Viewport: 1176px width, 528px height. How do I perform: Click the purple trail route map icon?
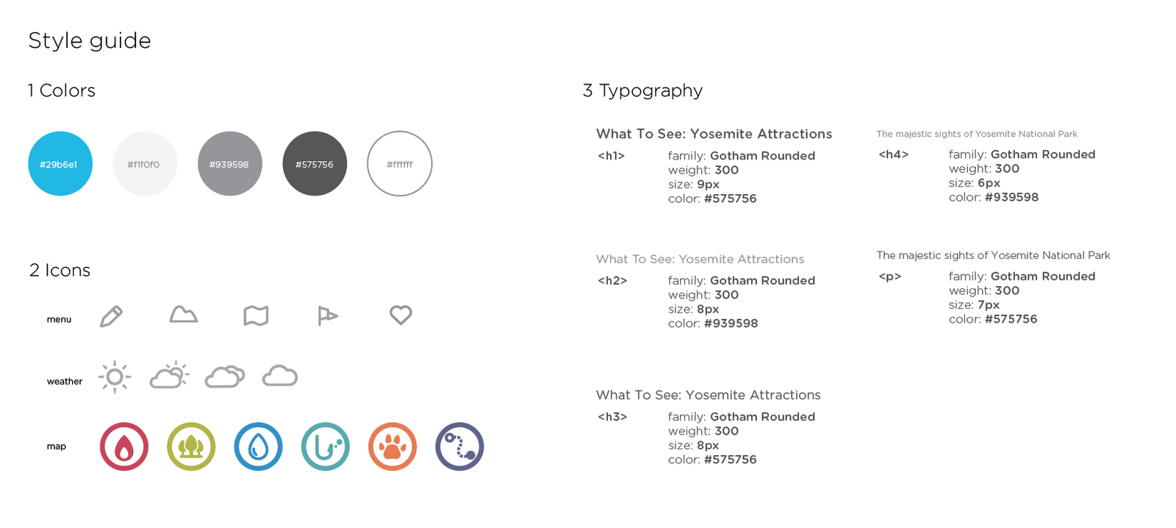pyautogui.click(x=459, y=446)
